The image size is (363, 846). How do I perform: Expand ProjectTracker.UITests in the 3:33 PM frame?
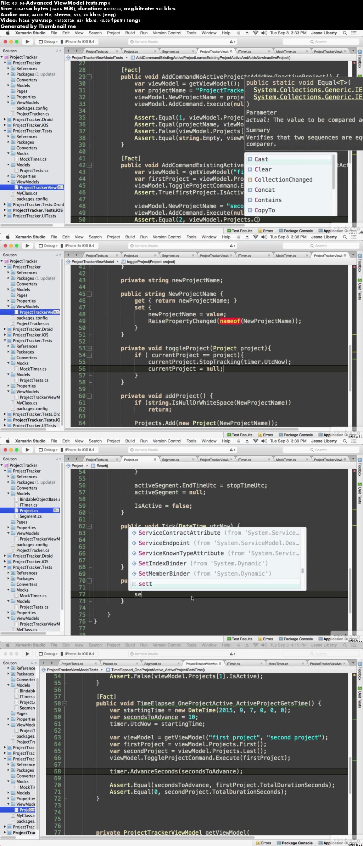5,216
